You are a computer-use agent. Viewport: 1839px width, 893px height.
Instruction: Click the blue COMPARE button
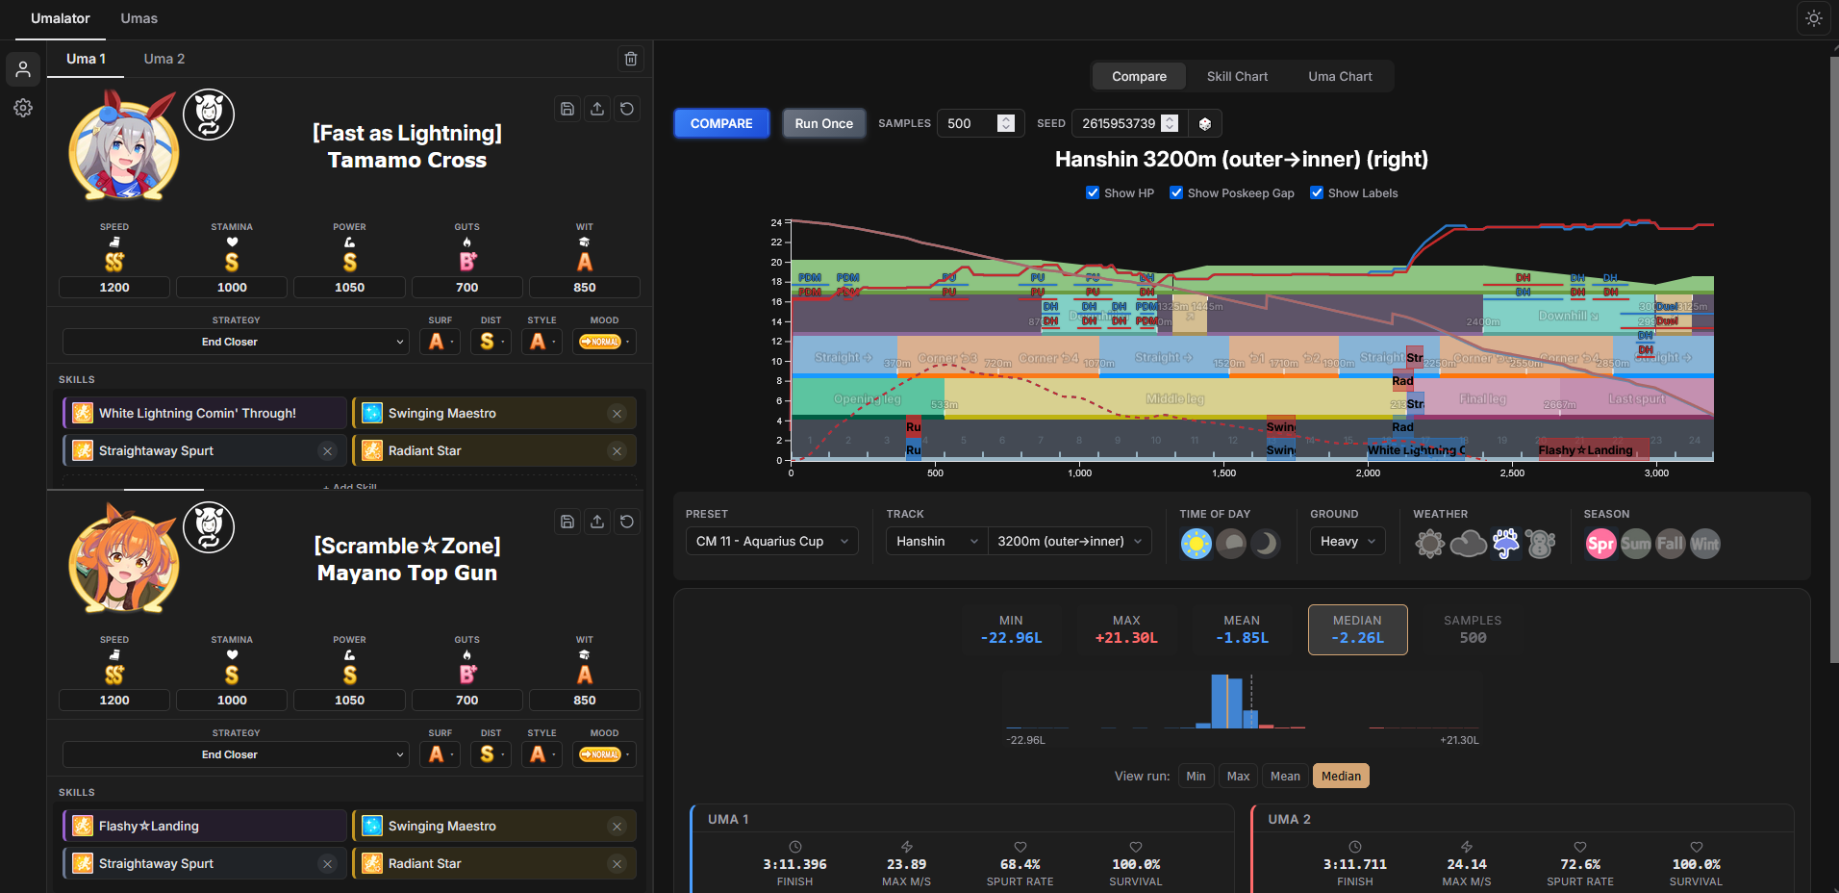coord(721,123)
